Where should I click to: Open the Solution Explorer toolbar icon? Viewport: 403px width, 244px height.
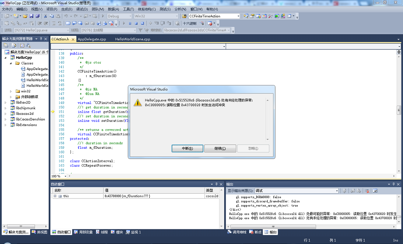point(246,16)
